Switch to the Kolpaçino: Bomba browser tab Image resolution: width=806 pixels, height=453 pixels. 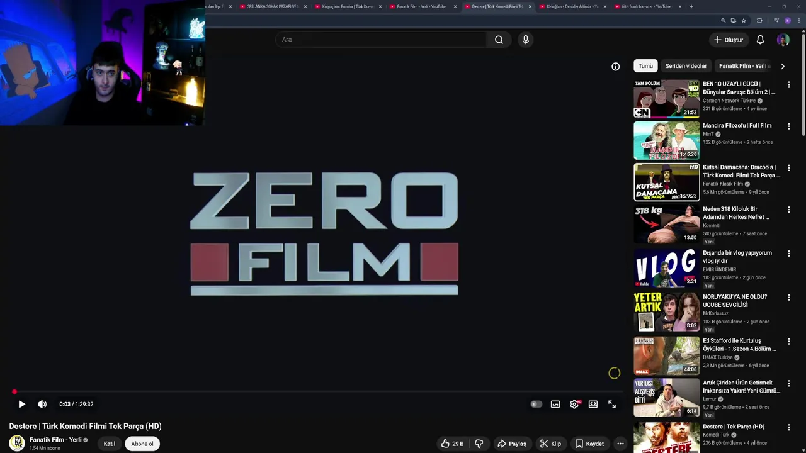pos(348,6)
